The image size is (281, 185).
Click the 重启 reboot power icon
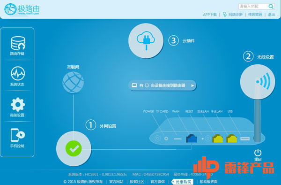click(x=258, y=153)
